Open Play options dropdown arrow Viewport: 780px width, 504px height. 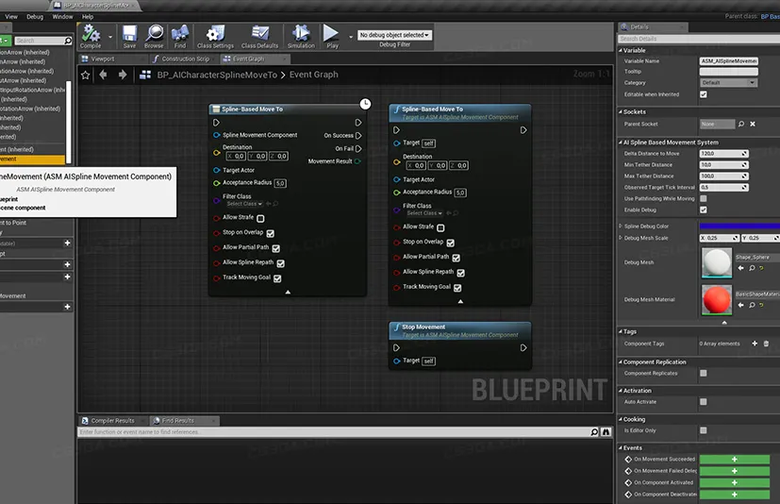(351, 37)
